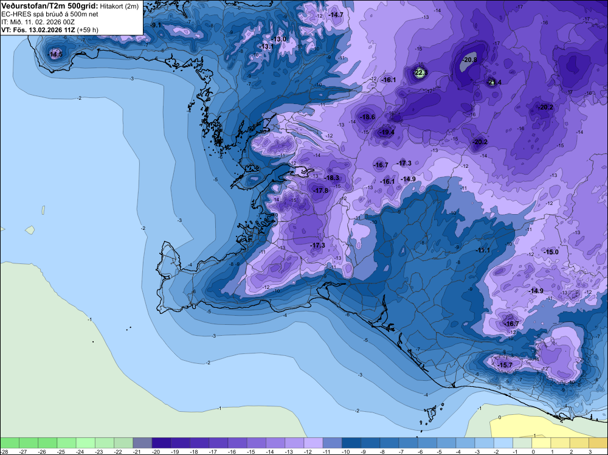
Task: Select the -19.4 temperature label
Action: point(386,132)
